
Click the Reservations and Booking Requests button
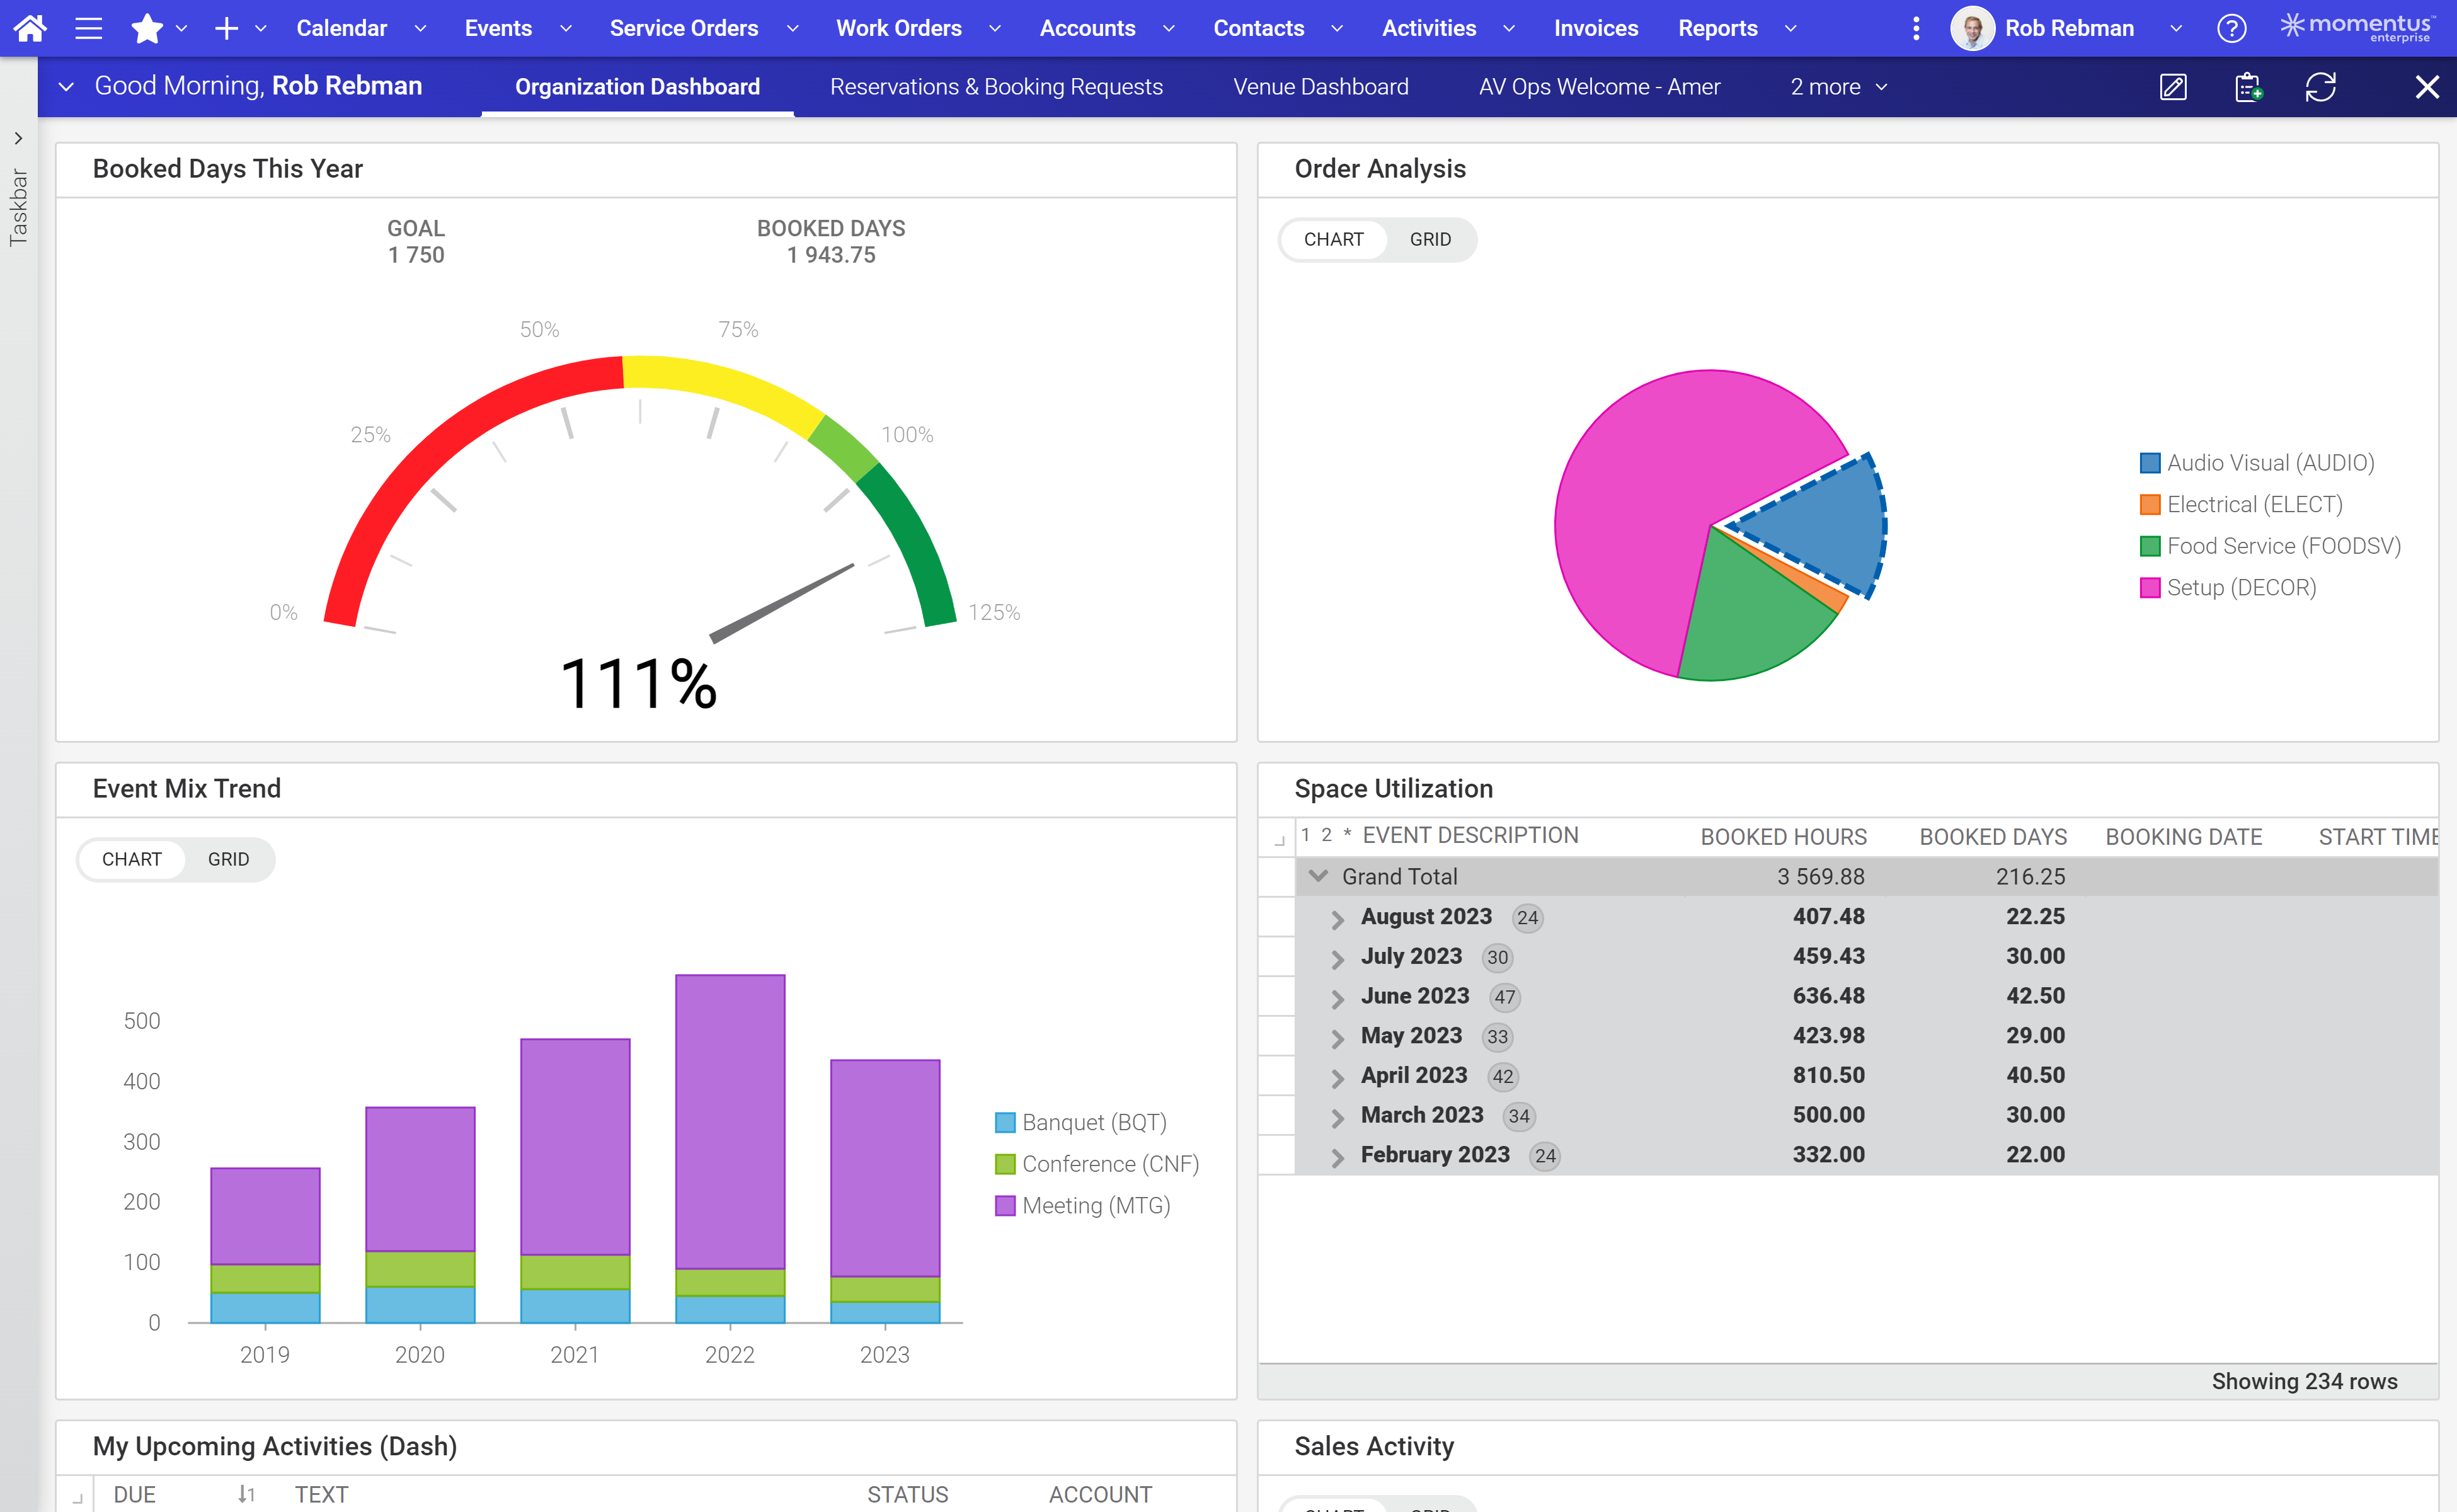(x=997, y=84)
